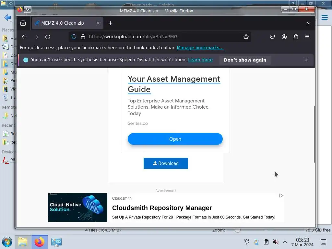Click the info icon in the notification bar
Image resolution: width=332 pixels, height=249 pixels.
click(x=26, y=60)
